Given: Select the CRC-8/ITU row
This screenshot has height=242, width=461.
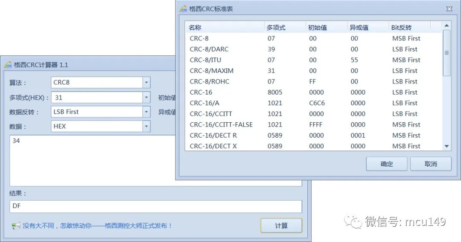Looking at the screenshot, I should [x=314, y=60].
